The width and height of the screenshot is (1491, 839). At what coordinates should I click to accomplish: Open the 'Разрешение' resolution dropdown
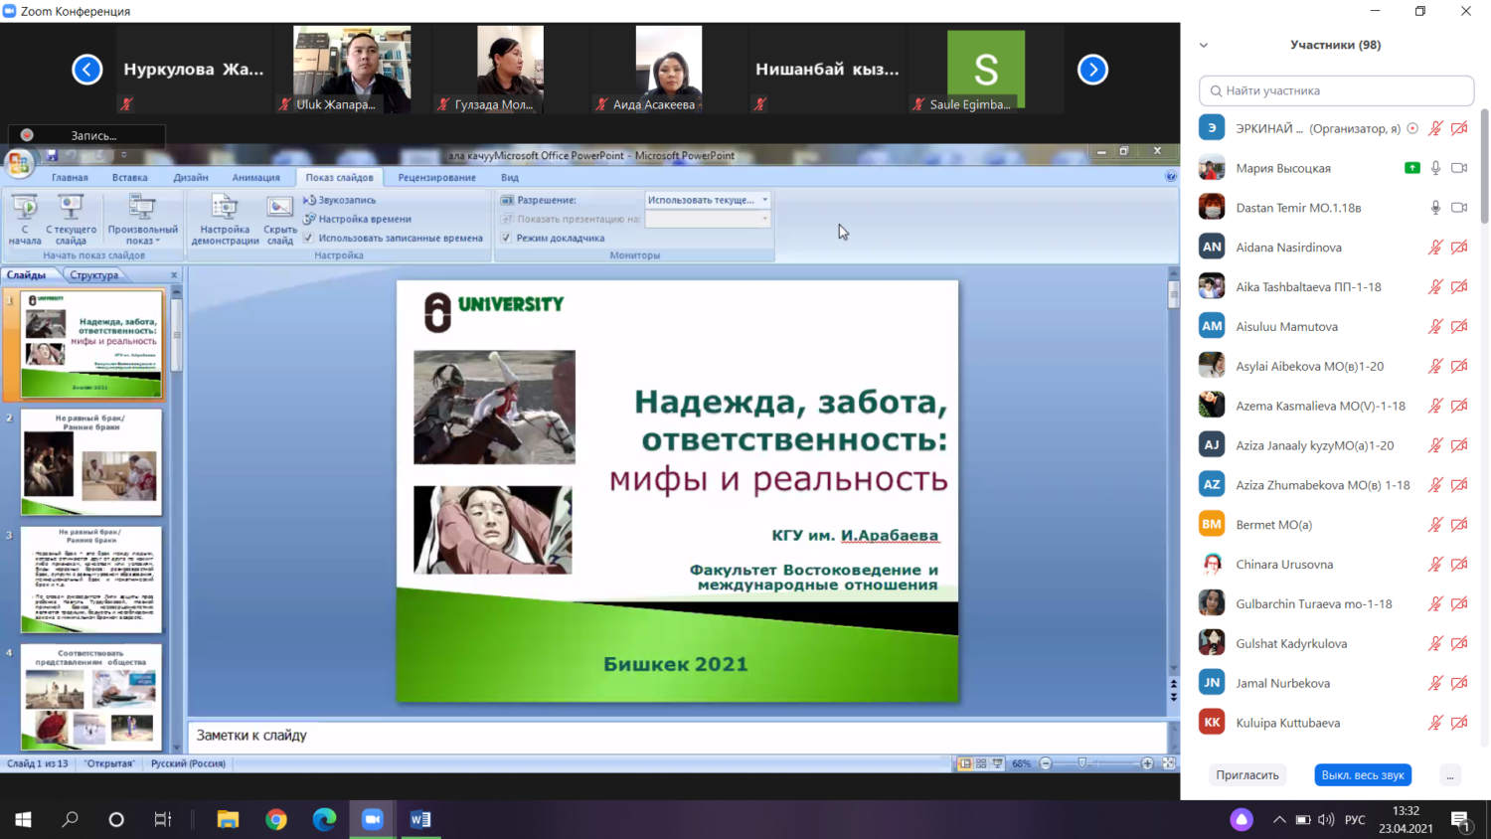pyautogui.click(x=708, y=200)
